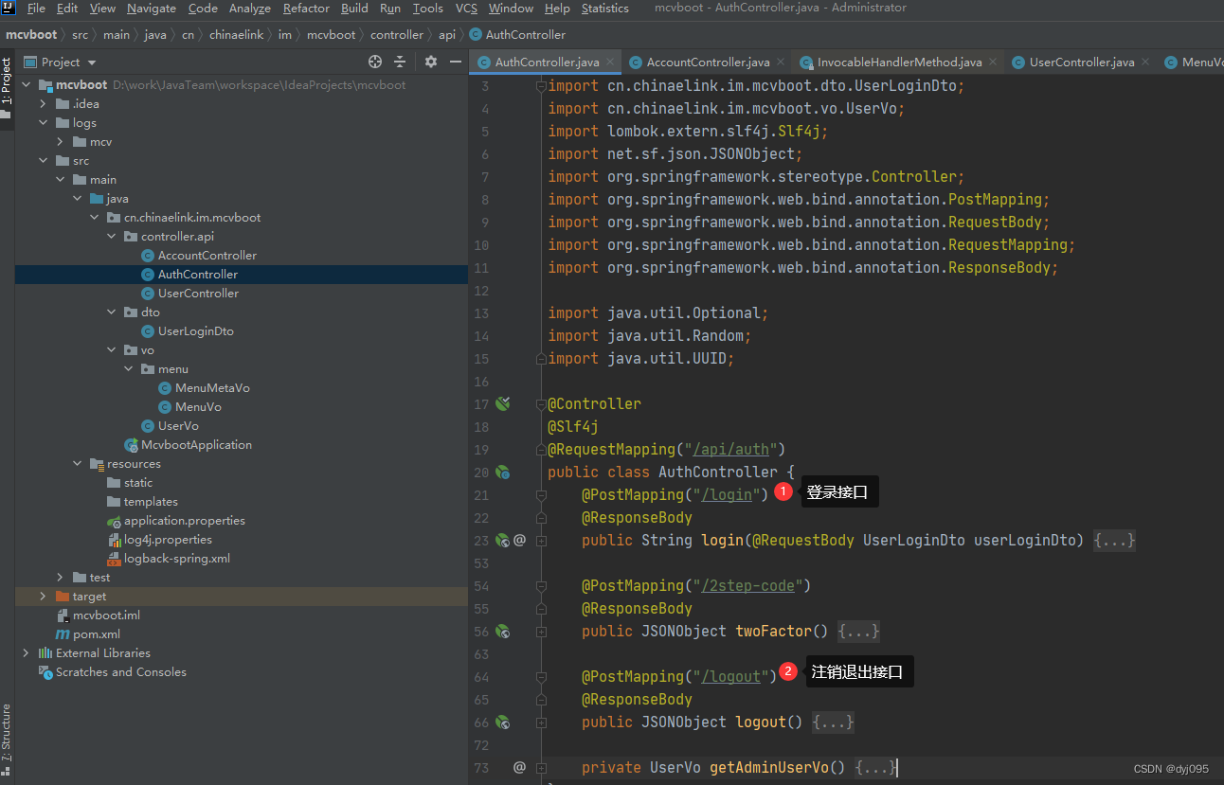
Task: Unfold the login method body at line 23
Action: coord(541,541)
